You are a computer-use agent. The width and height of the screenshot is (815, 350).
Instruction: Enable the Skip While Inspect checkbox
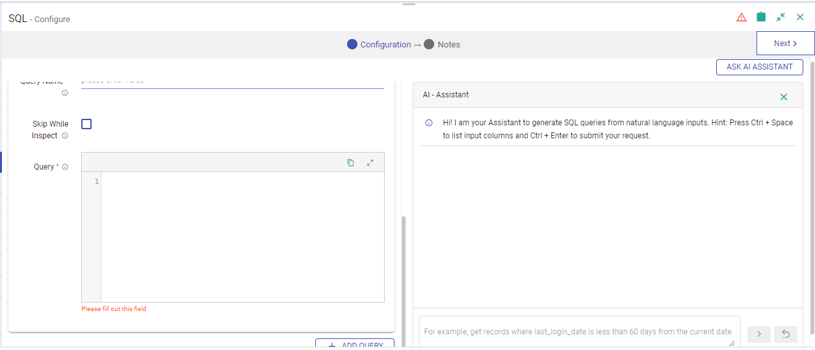86,124
